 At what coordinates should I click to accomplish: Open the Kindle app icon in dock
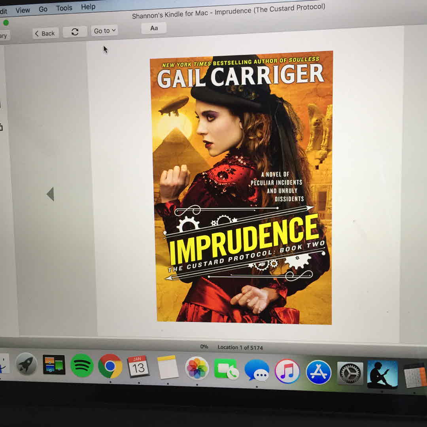382,374
